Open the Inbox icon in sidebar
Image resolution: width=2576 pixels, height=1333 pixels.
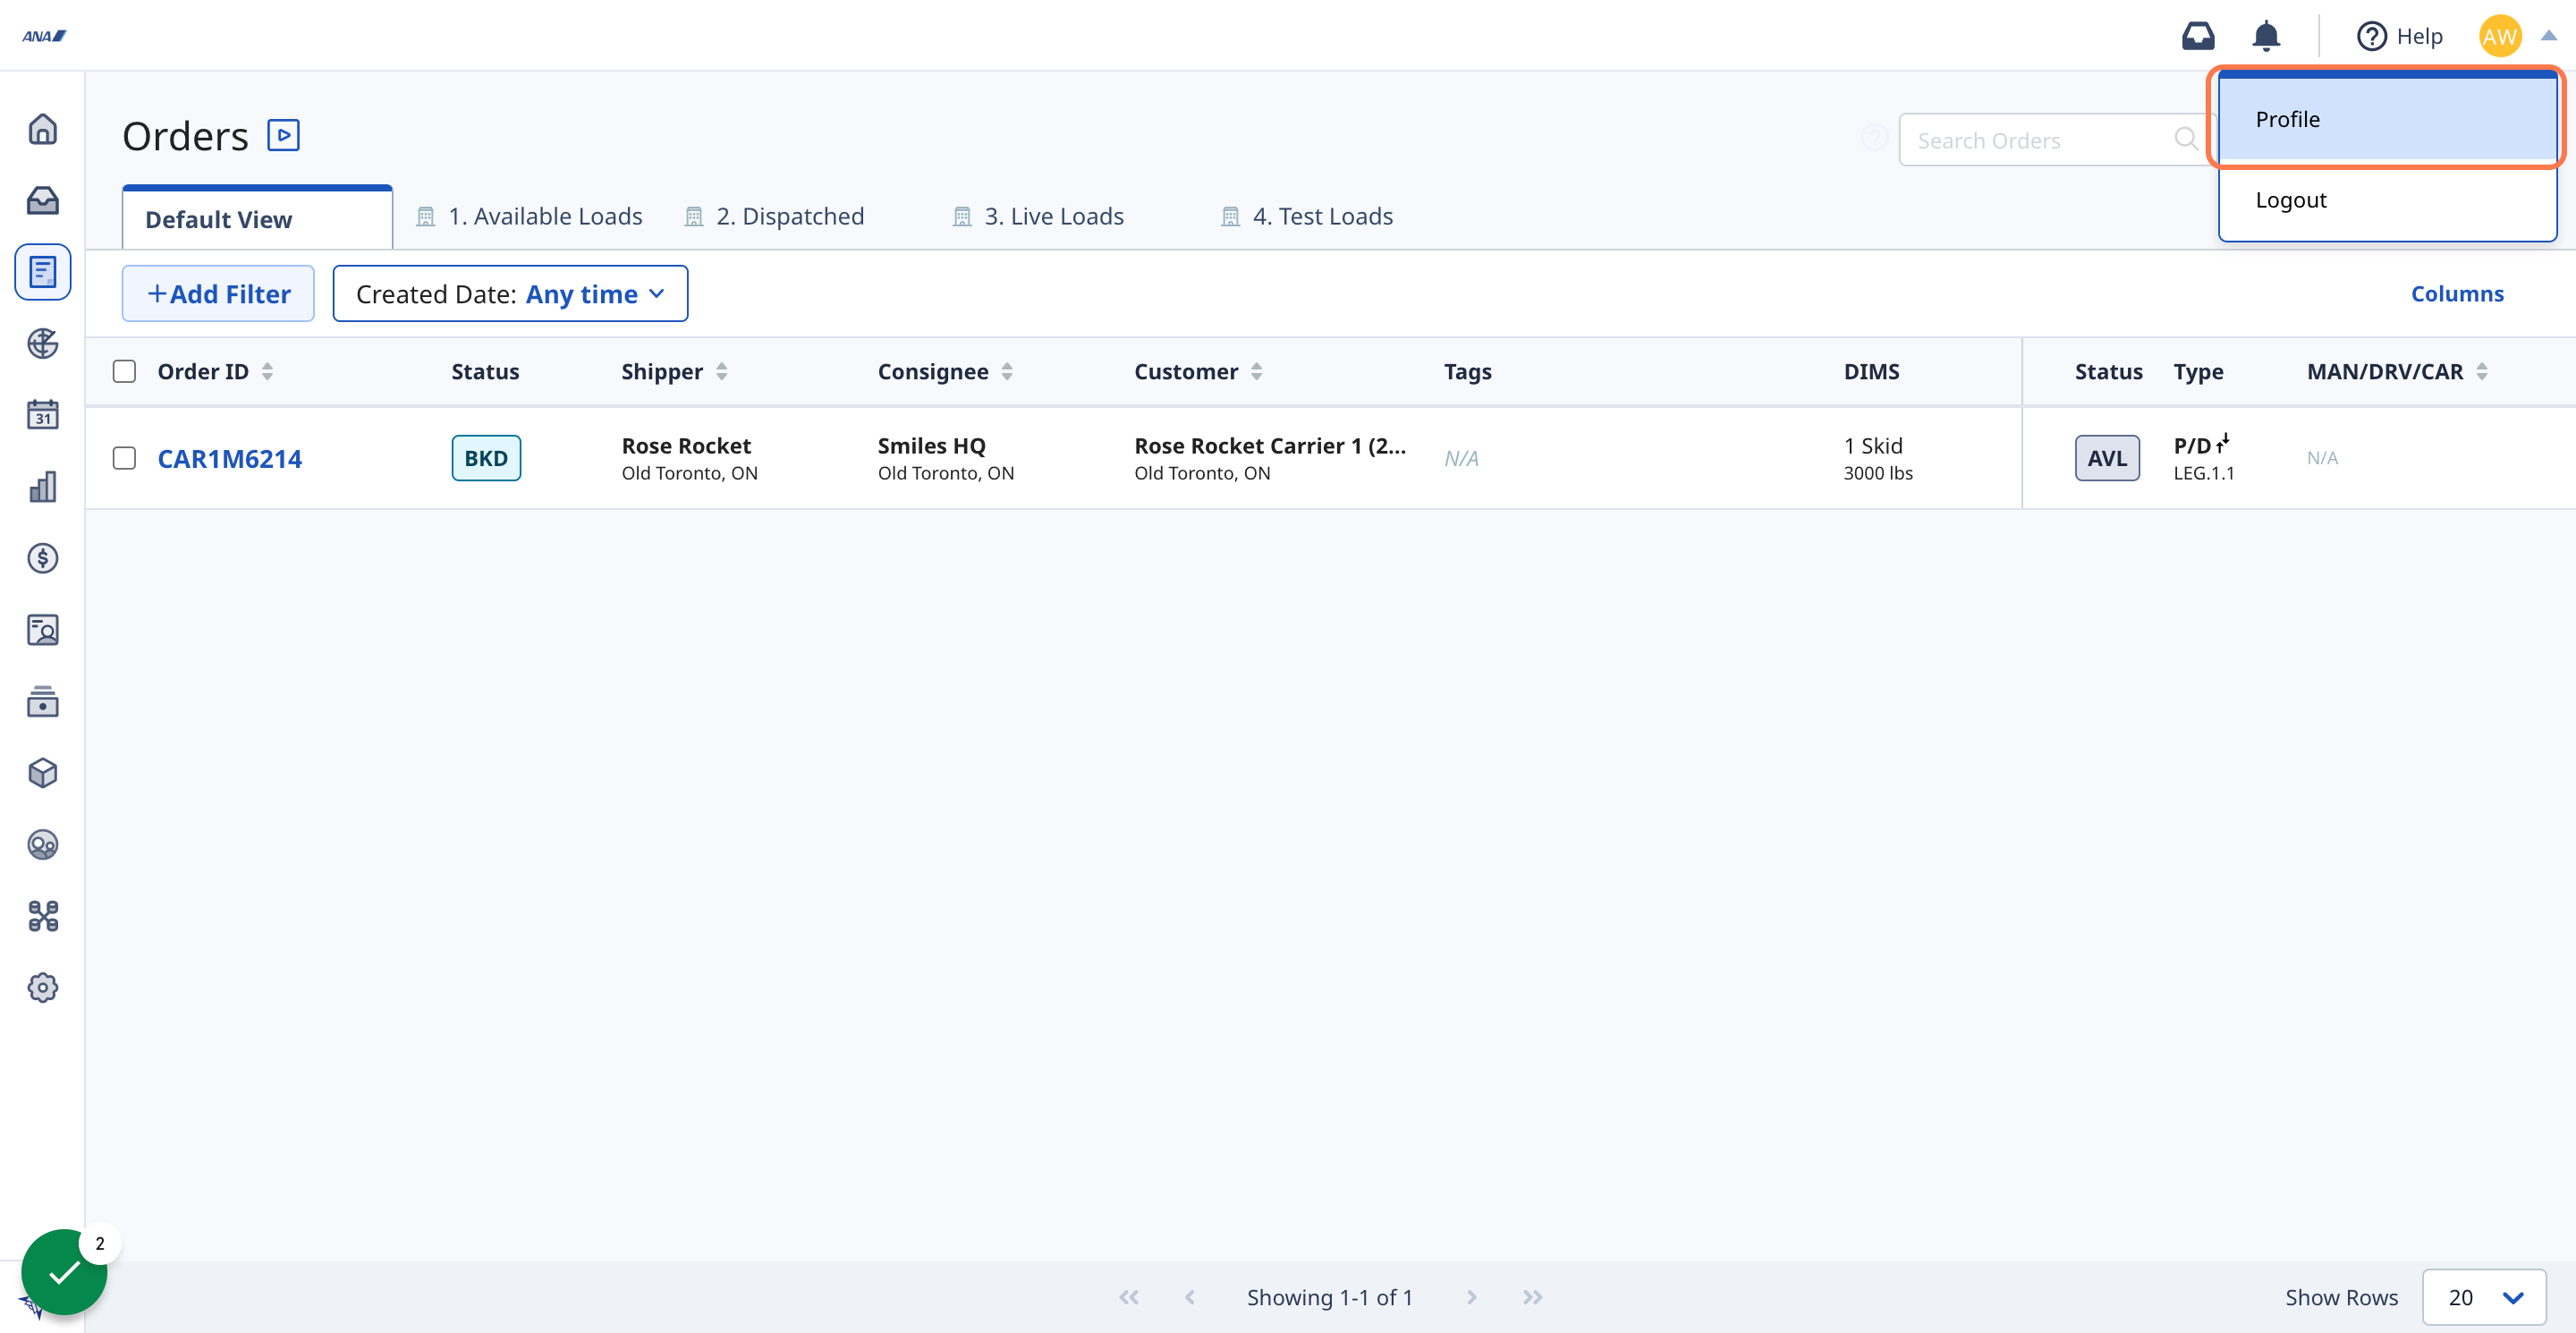42,201
